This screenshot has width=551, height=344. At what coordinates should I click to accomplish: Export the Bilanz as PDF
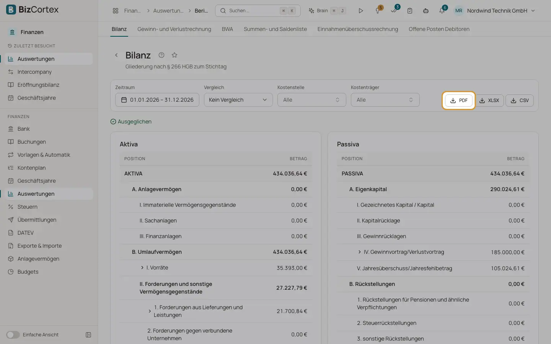tap(458, 101)
